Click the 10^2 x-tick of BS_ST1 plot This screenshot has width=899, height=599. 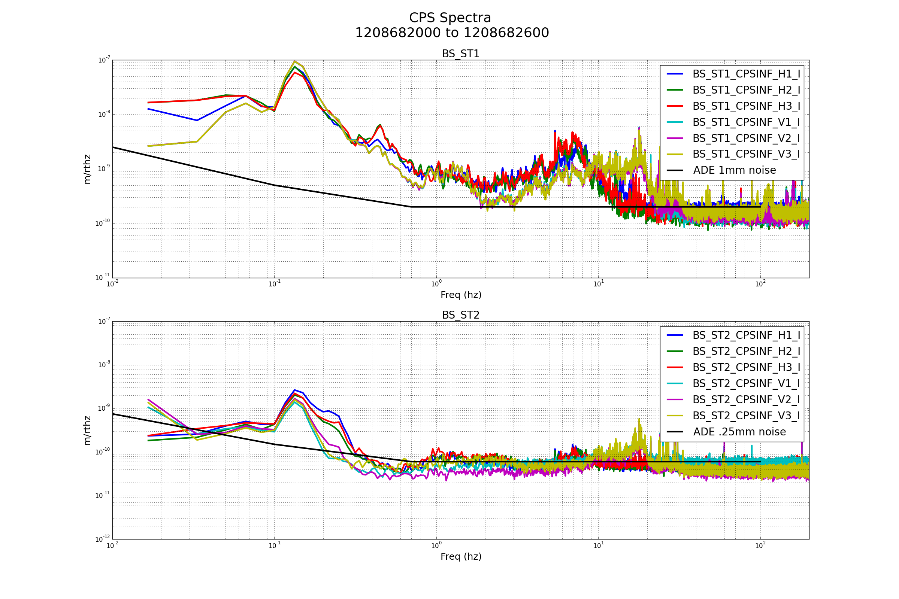pos(760,283)
